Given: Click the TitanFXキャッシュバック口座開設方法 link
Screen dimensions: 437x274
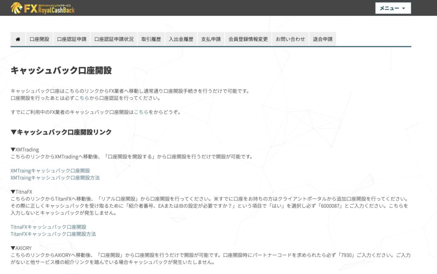Looking at the screenshot, I should (x=53, y=234).
